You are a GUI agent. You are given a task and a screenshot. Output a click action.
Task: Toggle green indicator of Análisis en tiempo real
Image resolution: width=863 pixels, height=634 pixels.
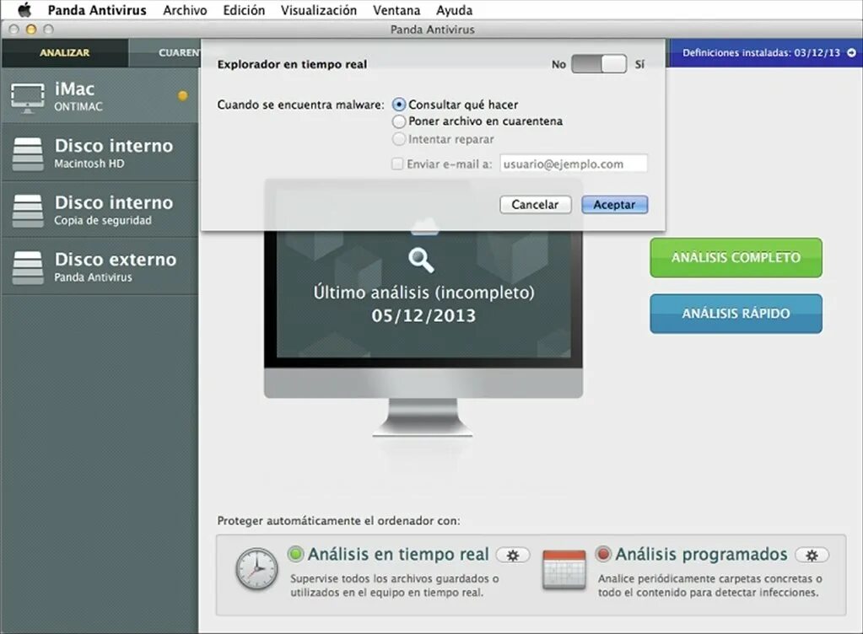(x=295, y=554)
